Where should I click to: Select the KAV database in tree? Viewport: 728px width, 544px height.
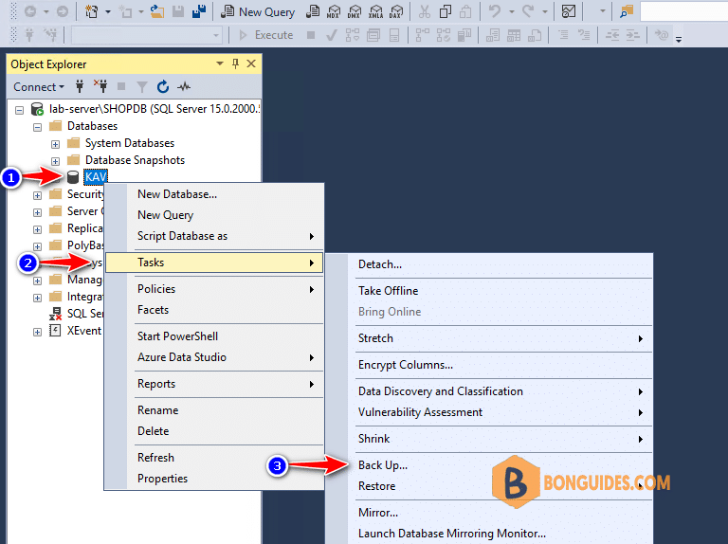point(96,177)
